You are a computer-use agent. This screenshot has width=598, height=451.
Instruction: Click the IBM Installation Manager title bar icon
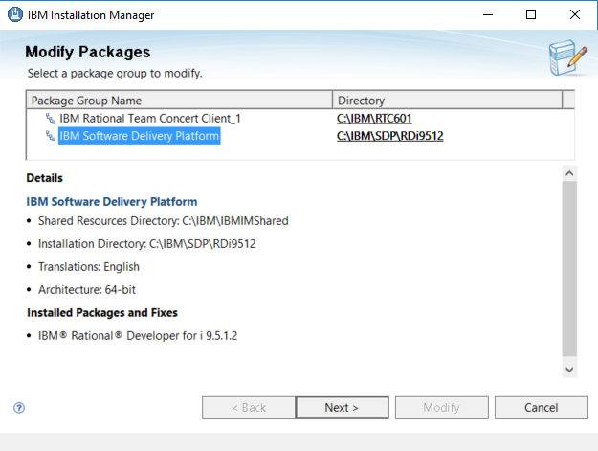(15, 14)
